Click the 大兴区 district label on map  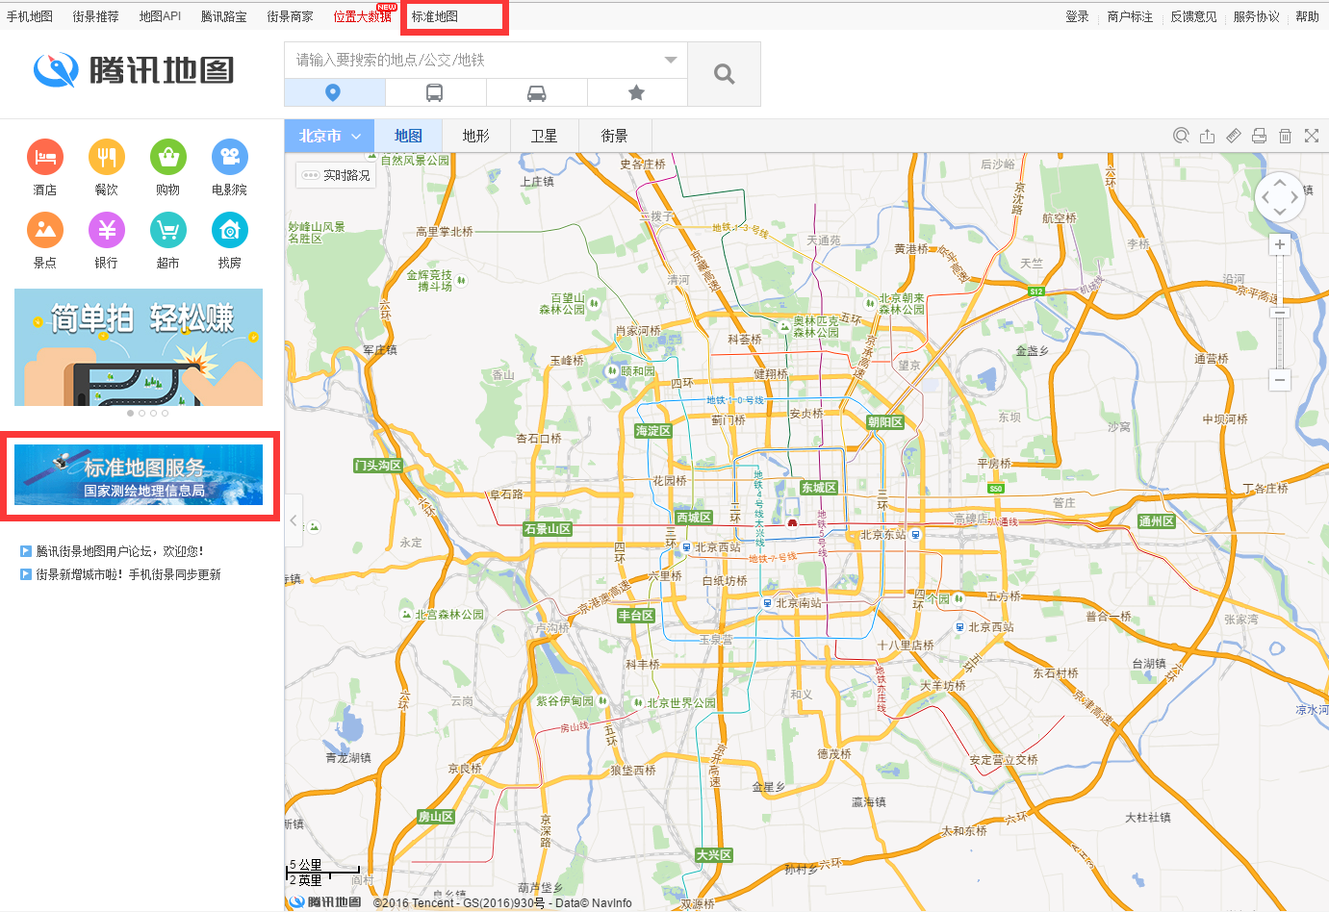pos(714,855)
